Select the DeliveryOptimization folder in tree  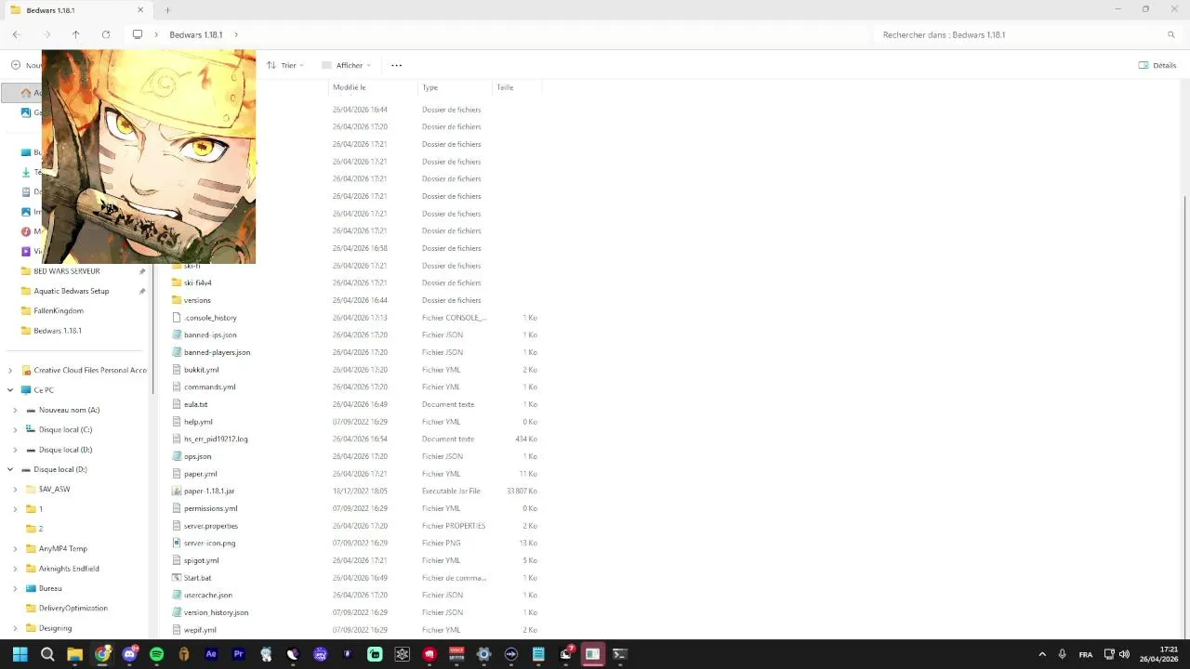[x=73, y=608]
